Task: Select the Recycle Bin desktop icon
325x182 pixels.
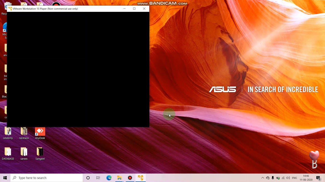Action: click(5, 8)
